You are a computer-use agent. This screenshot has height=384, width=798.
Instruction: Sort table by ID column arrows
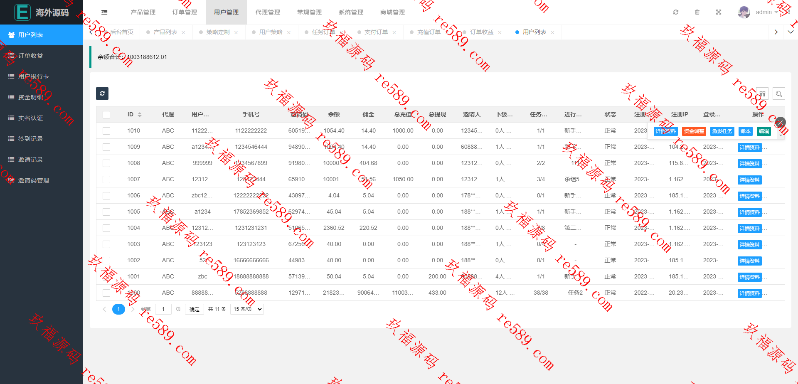click(140, 114)
